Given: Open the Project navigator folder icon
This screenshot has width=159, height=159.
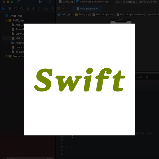Looking at the screenshot, I should 3,9.
